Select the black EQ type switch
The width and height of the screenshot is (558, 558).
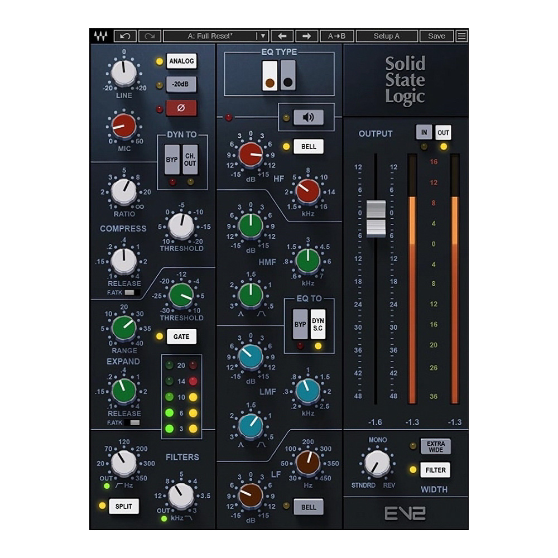tap(288, 75)
